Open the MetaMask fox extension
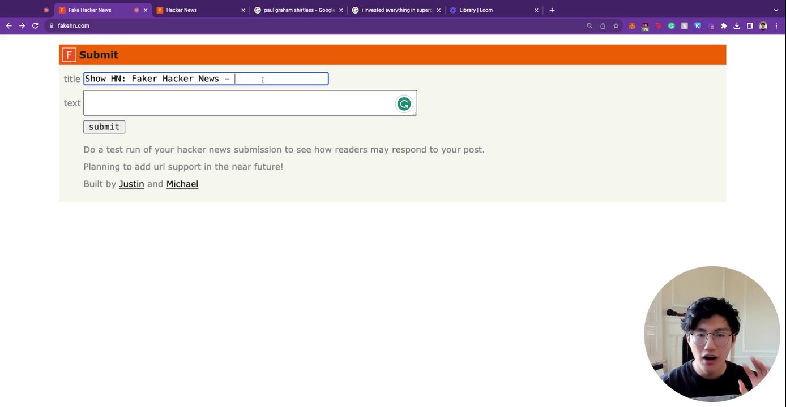The image size is (786, 407). tap(632, 25)
